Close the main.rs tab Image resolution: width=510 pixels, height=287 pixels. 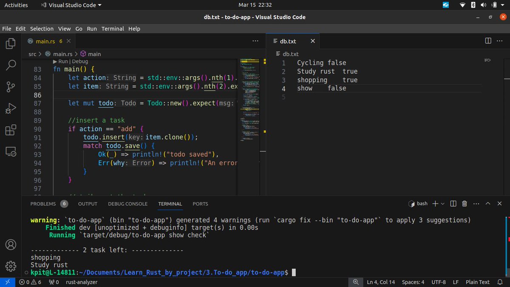point(69,41)
